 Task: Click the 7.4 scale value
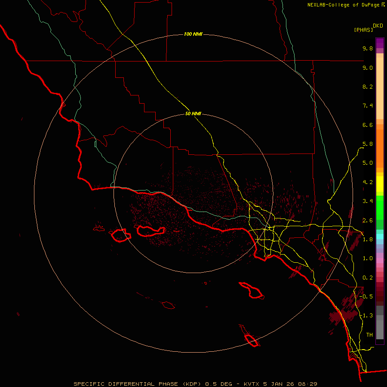(368, 106)
